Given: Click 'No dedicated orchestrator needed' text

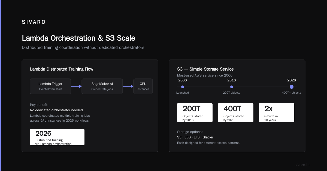Looking at the screenshot, I should click(x=56, y=110).
